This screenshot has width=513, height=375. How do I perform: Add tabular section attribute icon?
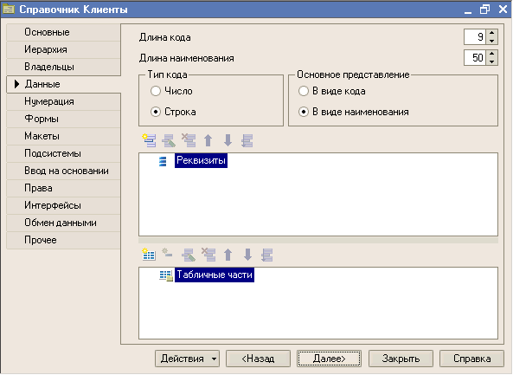pyautogui.click(x=167, y=253)
